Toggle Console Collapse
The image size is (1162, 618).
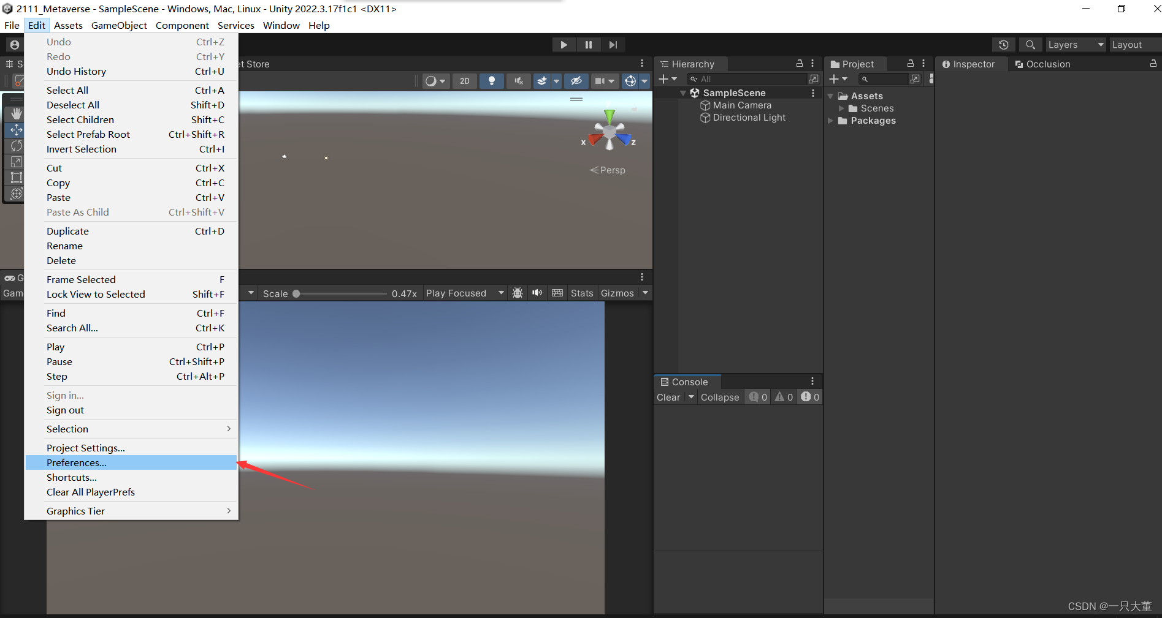720,398
